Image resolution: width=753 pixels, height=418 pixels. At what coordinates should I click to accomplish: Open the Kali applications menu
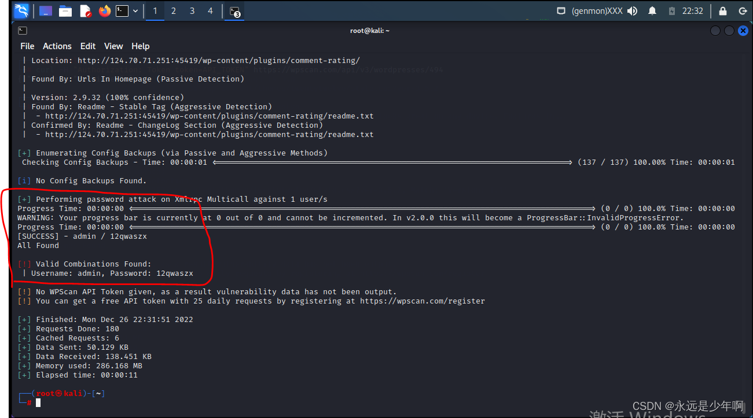click(21, 10)
